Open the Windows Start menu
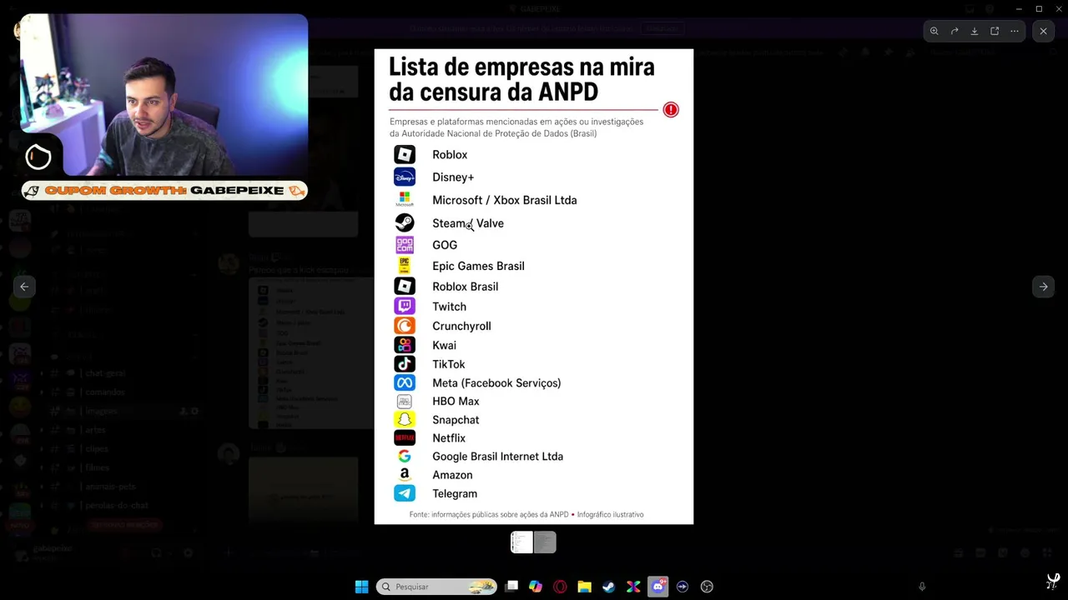This screenshot has height=600, width=1068. (x=361, y=587)
